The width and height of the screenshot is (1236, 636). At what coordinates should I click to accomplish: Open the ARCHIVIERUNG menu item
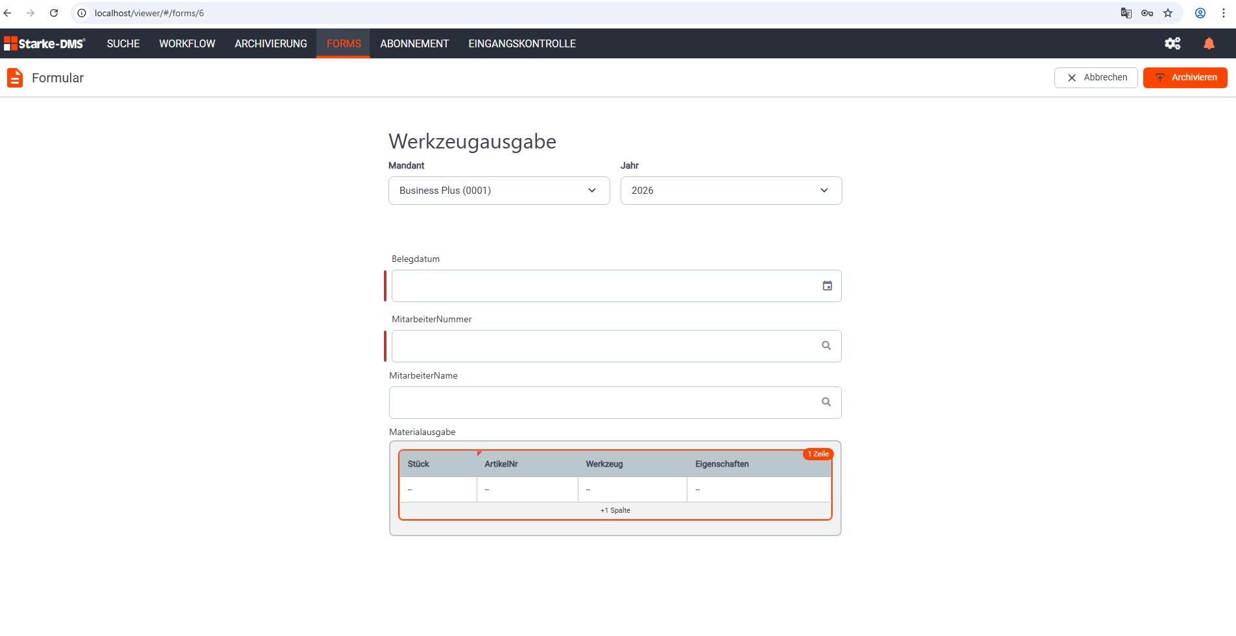click(x=271, y=43)
